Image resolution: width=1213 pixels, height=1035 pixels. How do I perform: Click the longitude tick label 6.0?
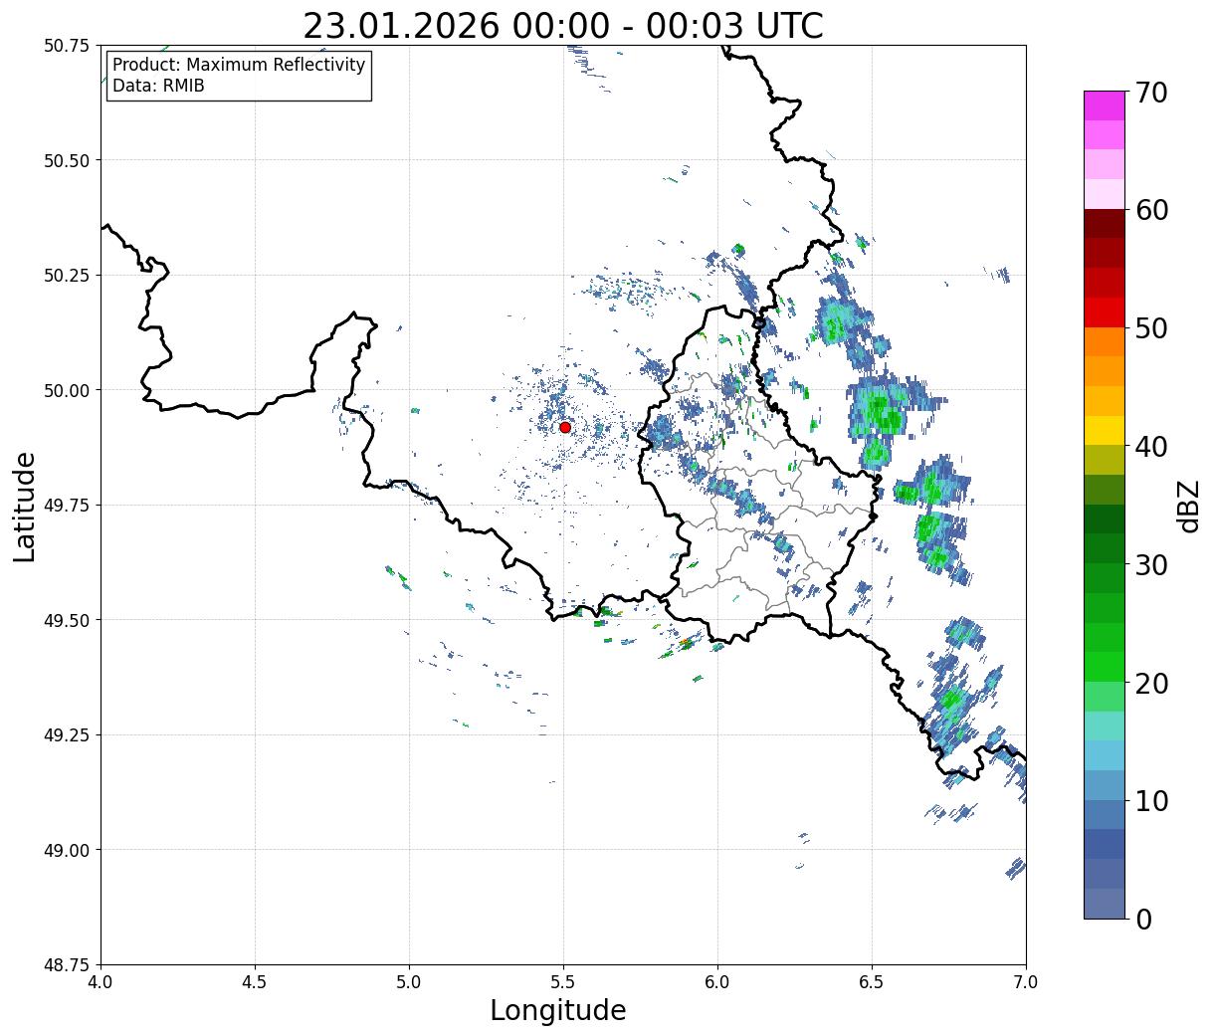click(717, 982)
